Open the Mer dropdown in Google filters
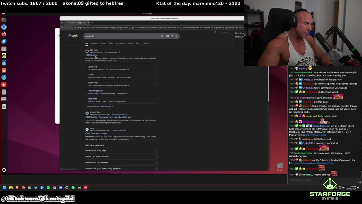Image resolution: width=362 pixels, height=204 pixels. [138, 43]
